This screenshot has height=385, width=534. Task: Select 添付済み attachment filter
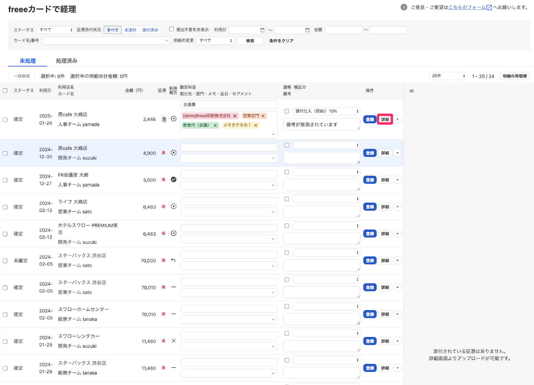point(150,30)
